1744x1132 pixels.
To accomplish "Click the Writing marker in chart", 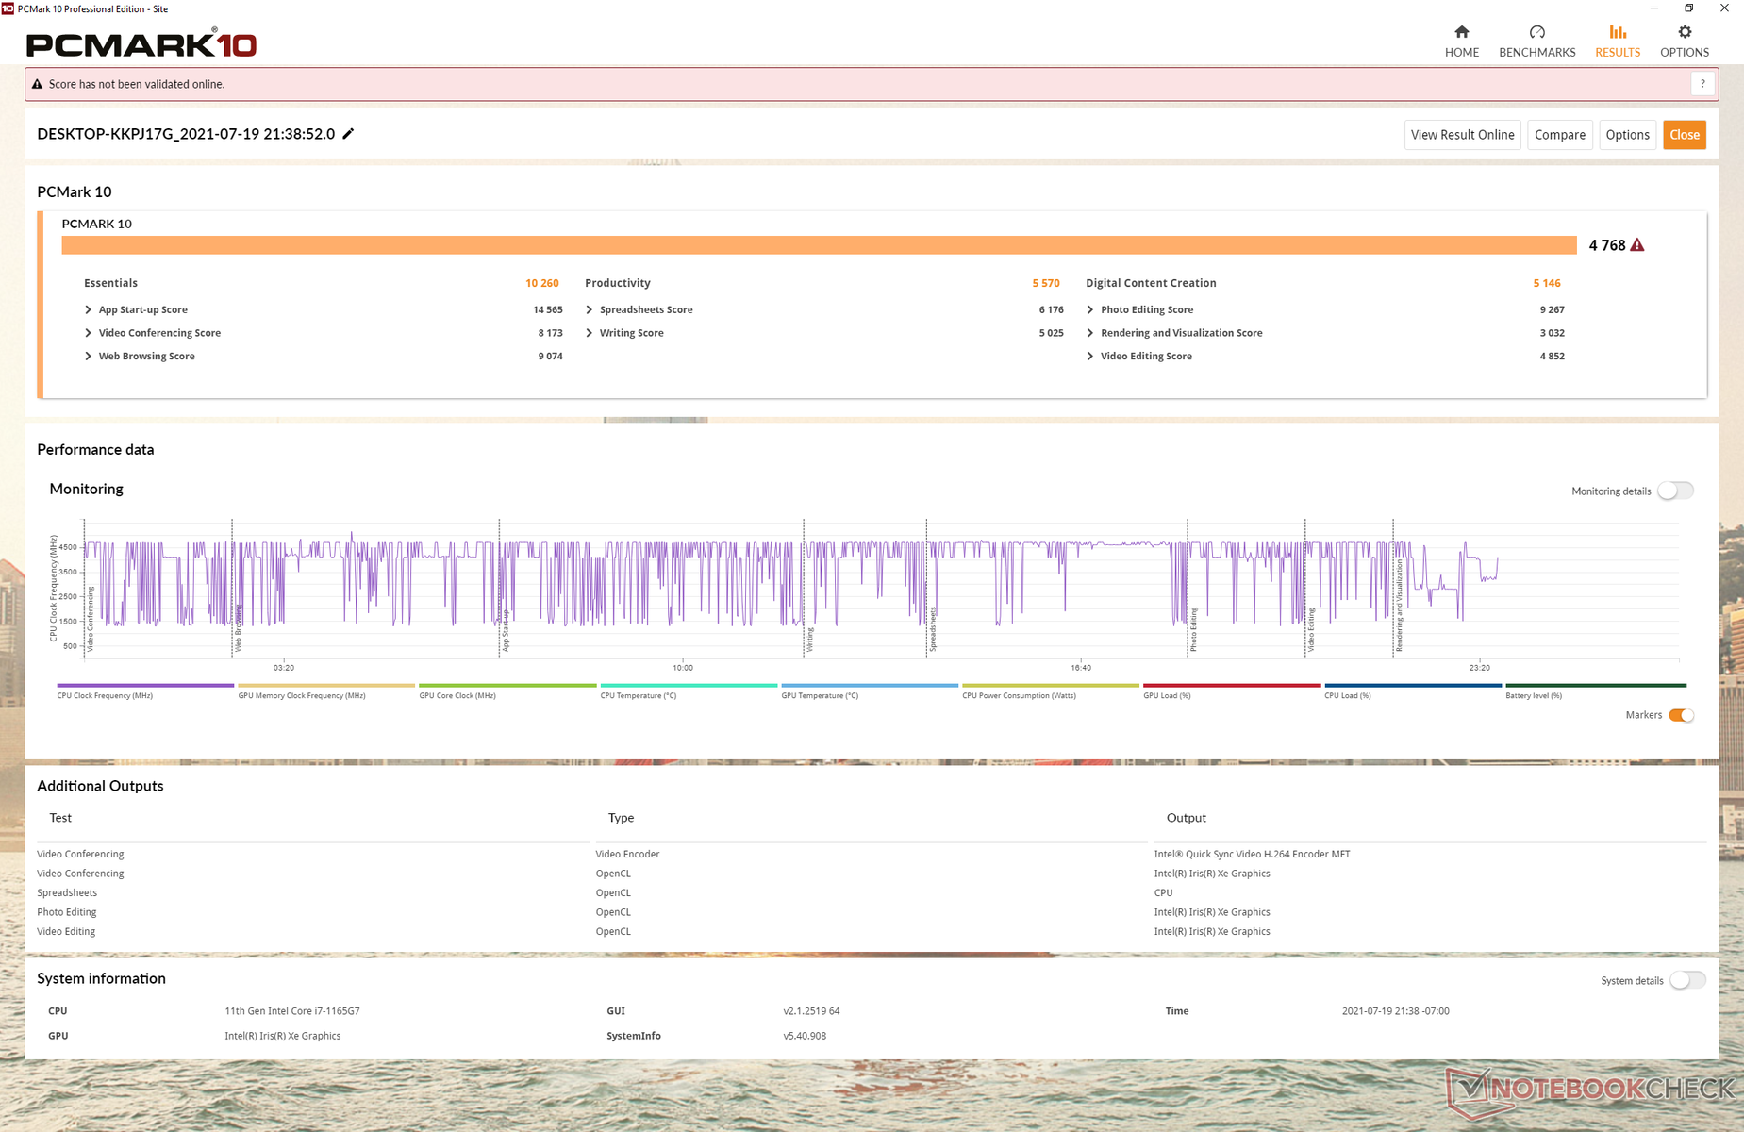I will coord(809,640).
